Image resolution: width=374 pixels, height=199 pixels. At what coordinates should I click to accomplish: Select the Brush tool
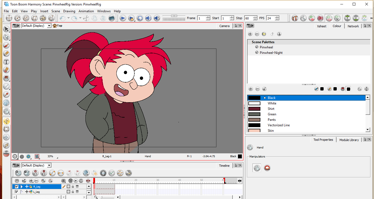coord(6,45)
